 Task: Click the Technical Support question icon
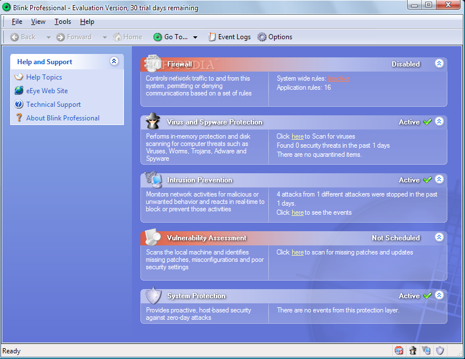19,104
